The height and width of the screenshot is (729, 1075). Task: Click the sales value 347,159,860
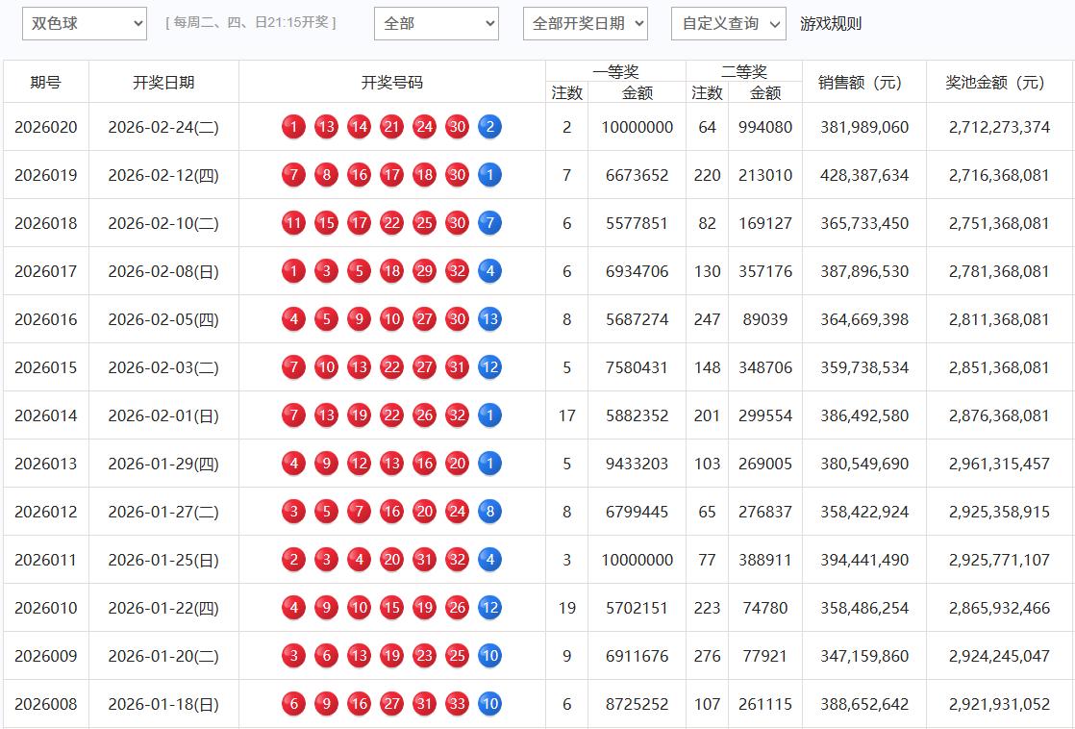pos(863,656)
